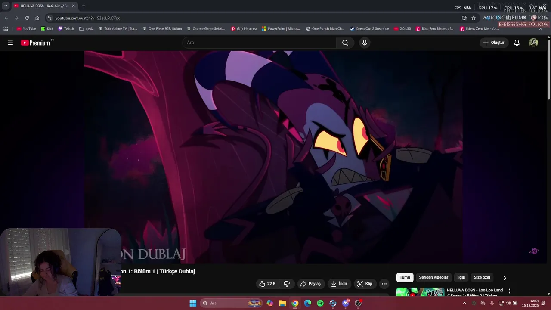Select the Size özel chip

482,278
